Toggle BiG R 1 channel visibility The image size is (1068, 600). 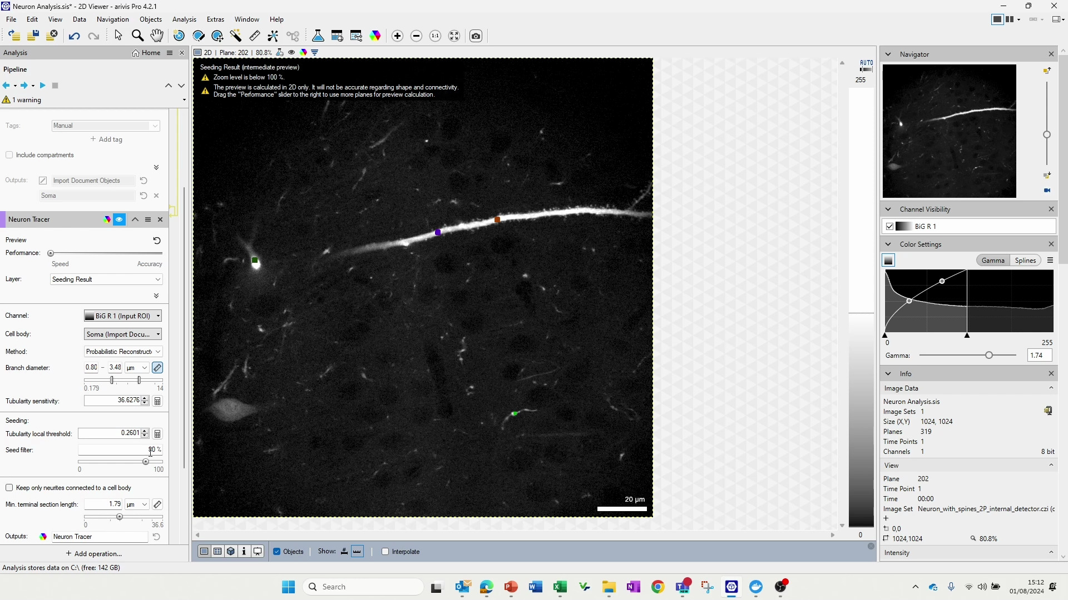tap(889, 226)
